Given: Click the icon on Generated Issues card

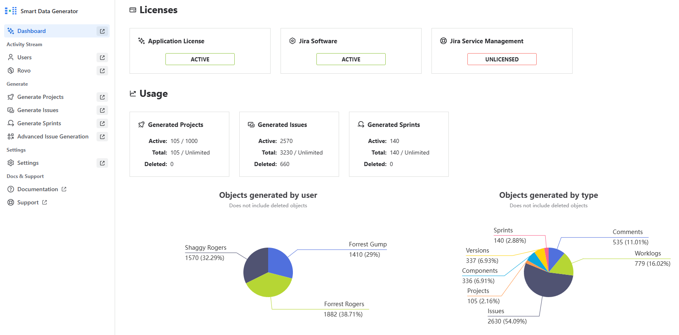Looking at the screenshot, I should (x=251, y=124).
